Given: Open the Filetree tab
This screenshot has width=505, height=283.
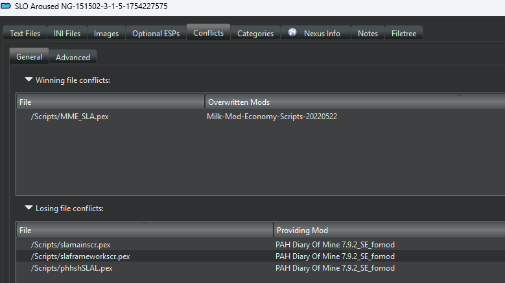Looking at the screenshot, I should coord(404,34).
